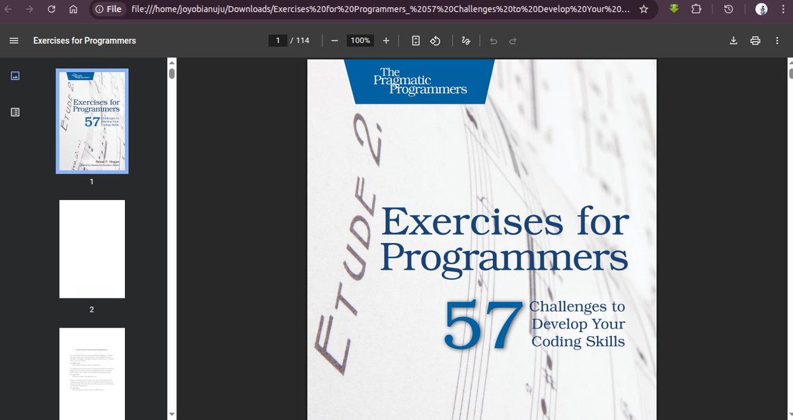Open the annotate drawing tool
This screenshot has width=793, height=420.
(x=465, y=40)
